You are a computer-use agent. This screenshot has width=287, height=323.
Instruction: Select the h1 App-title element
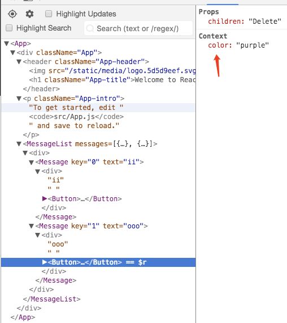click(x=112, y=80)
